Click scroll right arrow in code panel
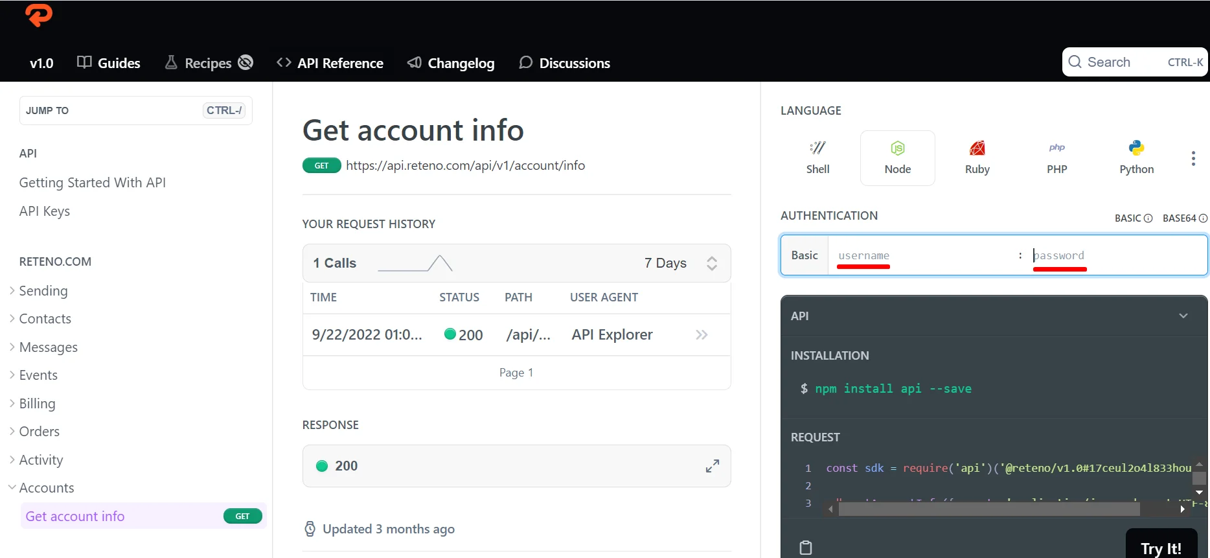Screen dimensions: 1210x558 point(1183,509)
